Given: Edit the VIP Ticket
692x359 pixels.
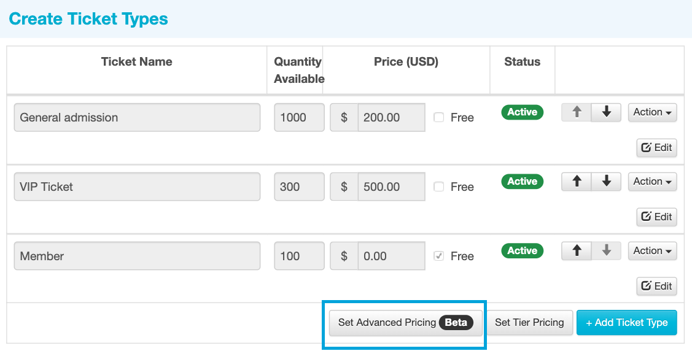Looking at the screenshot, I should point(656,217).
